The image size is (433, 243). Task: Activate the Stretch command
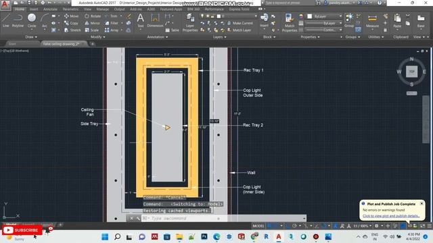72,30
